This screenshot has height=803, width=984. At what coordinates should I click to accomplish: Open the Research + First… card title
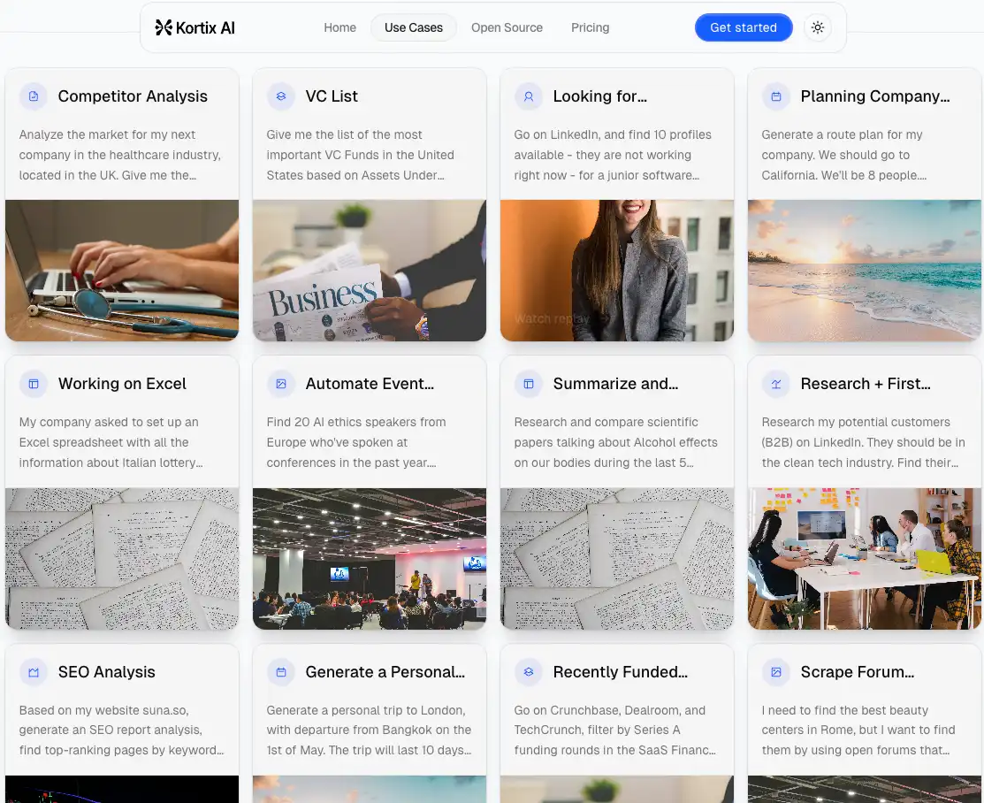[x=866, y=384]
